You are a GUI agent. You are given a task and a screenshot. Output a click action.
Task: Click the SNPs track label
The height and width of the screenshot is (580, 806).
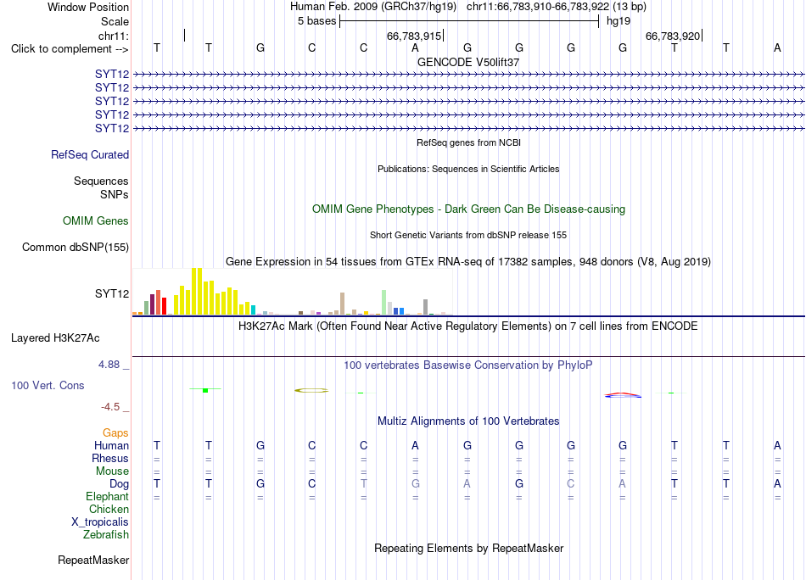pyautogui.click(x=115, y=195)
